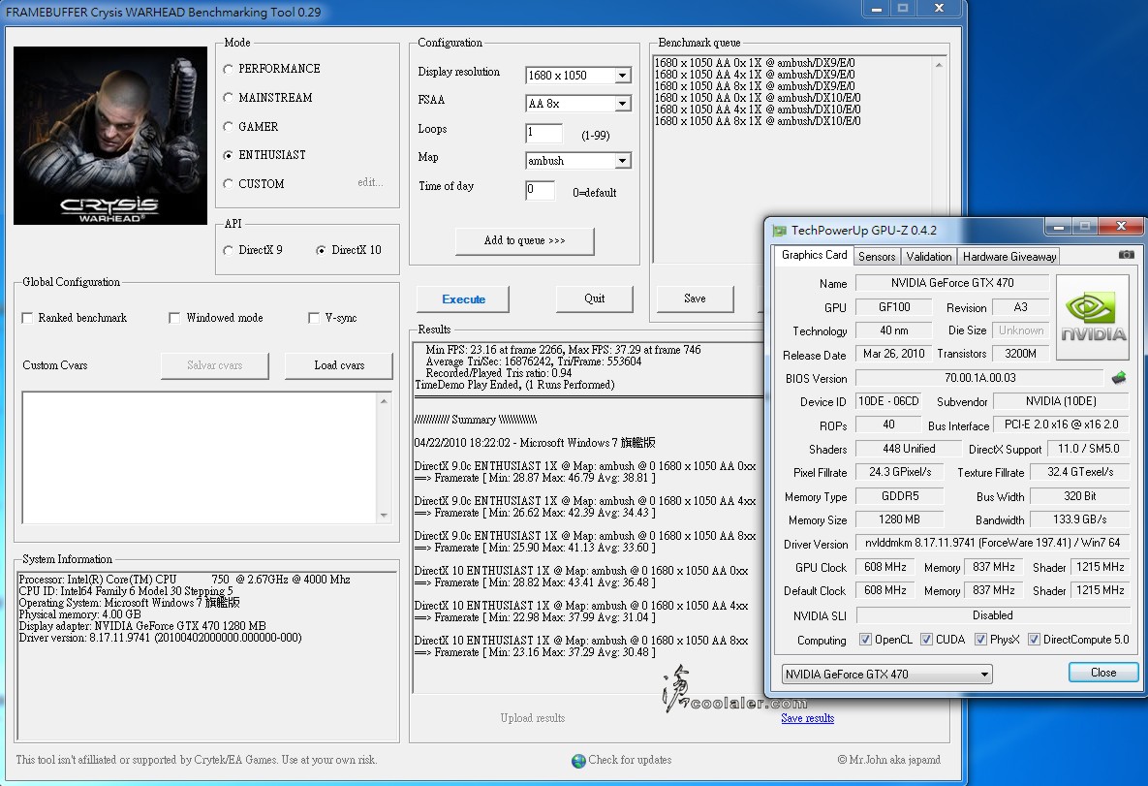Select ENTHUSIAST mode
The width and height of the screenshot is (1148, 786).
point(229,155)
